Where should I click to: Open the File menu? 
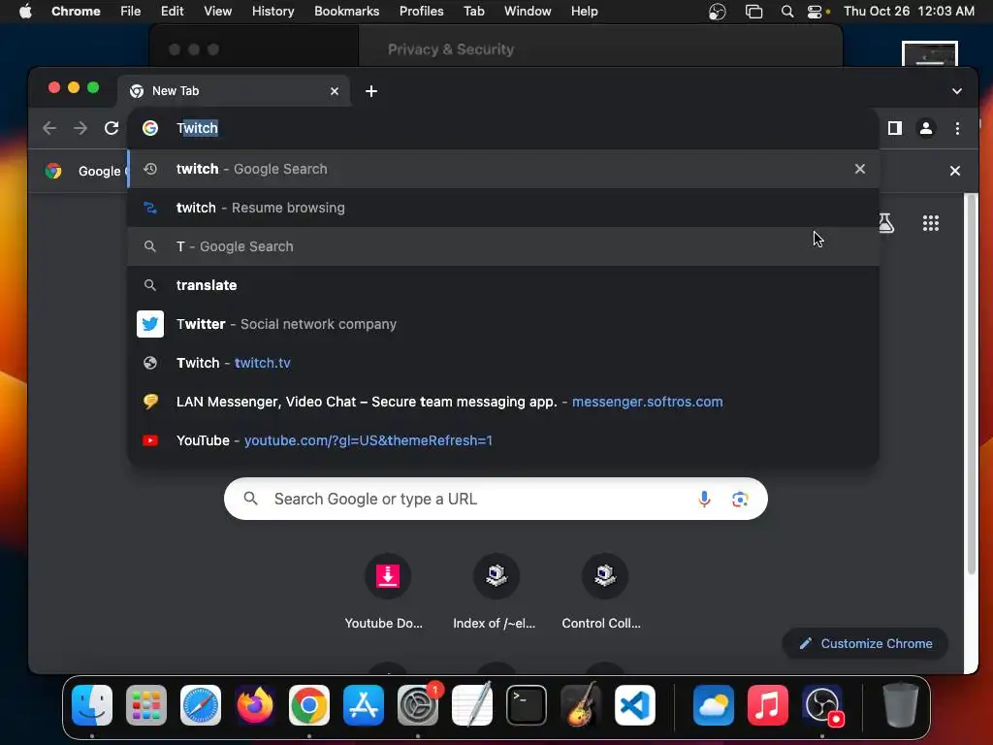point(131,12)
